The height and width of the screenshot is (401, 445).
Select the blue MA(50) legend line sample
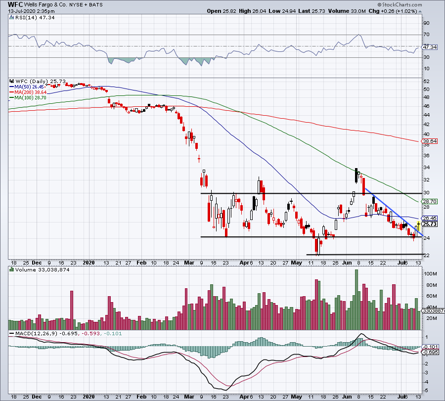tap(12, 87)
